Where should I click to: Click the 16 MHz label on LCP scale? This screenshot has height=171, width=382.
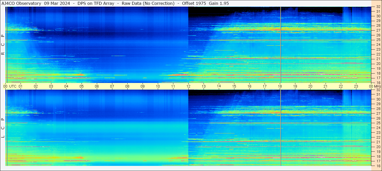click(378, 166)
